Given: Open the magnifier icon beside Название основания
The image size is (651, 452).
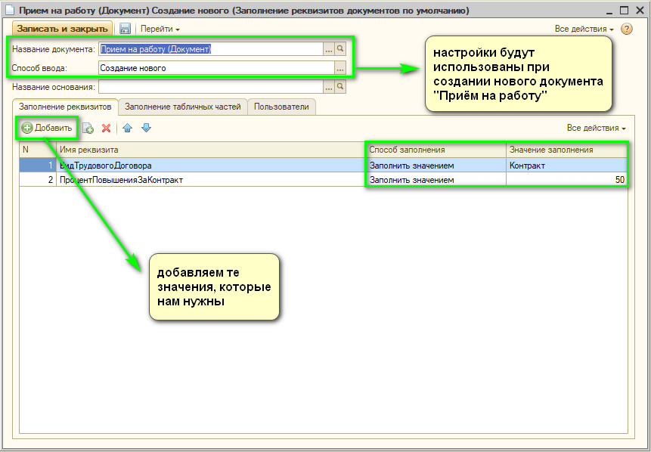Looking at the screenshot, I should point(340,87).
